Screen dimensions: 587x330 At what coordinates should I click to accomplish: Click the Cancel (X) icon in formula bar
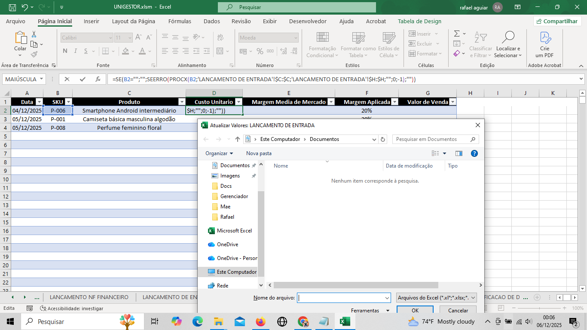pos(67,79)
